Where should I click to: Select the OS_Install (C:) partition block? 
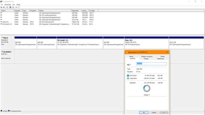(x=80, y=43)
